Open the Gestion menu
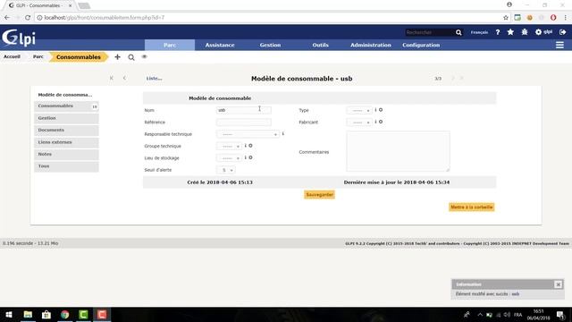The image size is (572, 322). [x=270, y=45]
